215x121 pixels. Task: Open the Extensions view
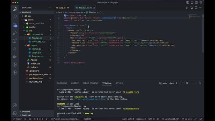pos(15,41)
